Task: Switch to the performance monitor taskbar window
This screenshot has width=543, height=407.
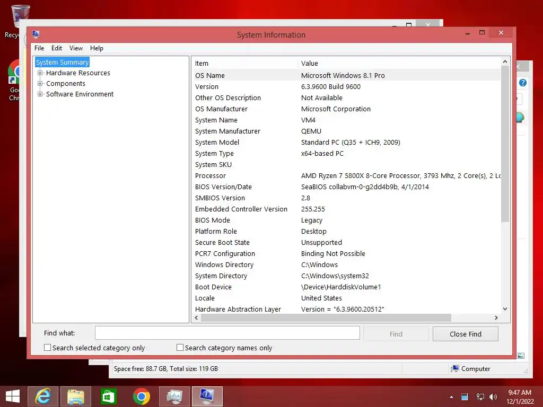Action: pos(174,396)
